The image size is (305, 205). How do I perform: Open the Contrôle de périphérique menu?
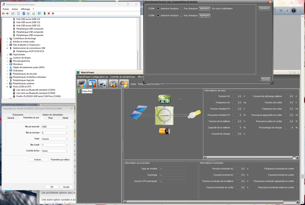(123, 77)
